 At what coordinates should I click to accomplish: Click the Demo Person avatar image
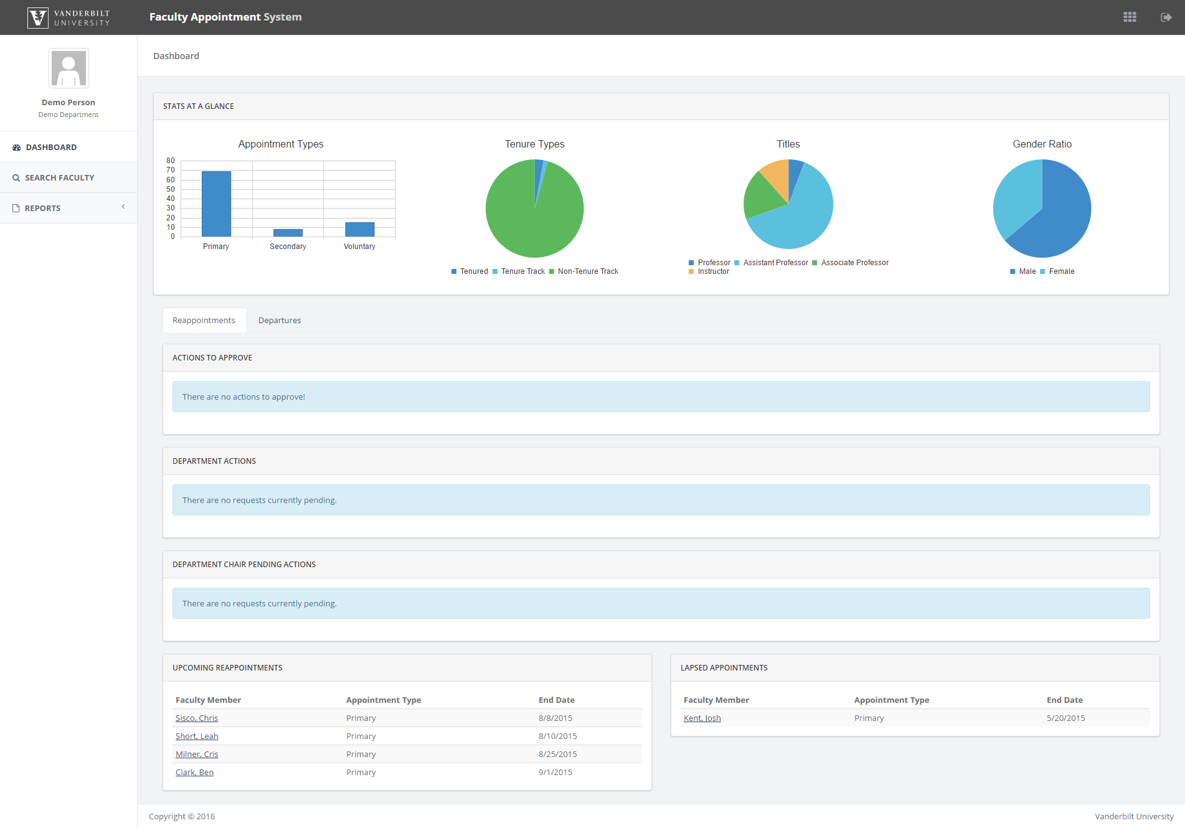click(x=68, y=68)
